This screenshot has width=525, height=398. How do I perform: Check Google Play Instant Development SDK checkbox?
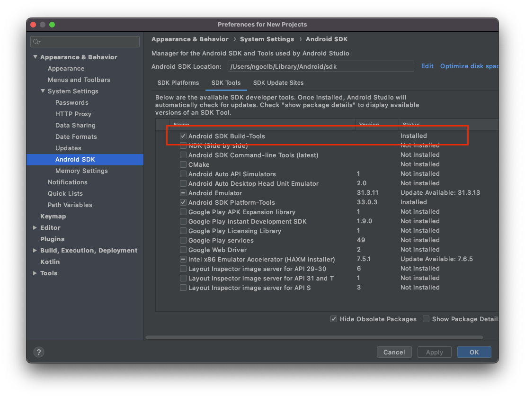[183, 221]
